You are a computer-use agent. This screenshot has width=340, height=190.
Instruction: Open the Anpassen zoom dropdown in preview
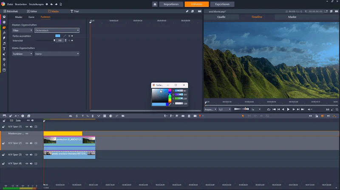(x=210, y=109)
